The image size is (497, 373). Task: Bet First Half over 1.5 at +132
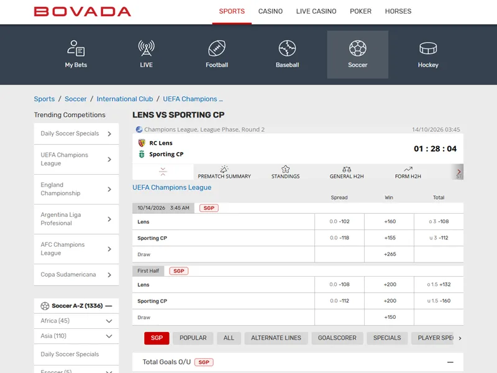[439, 285]
